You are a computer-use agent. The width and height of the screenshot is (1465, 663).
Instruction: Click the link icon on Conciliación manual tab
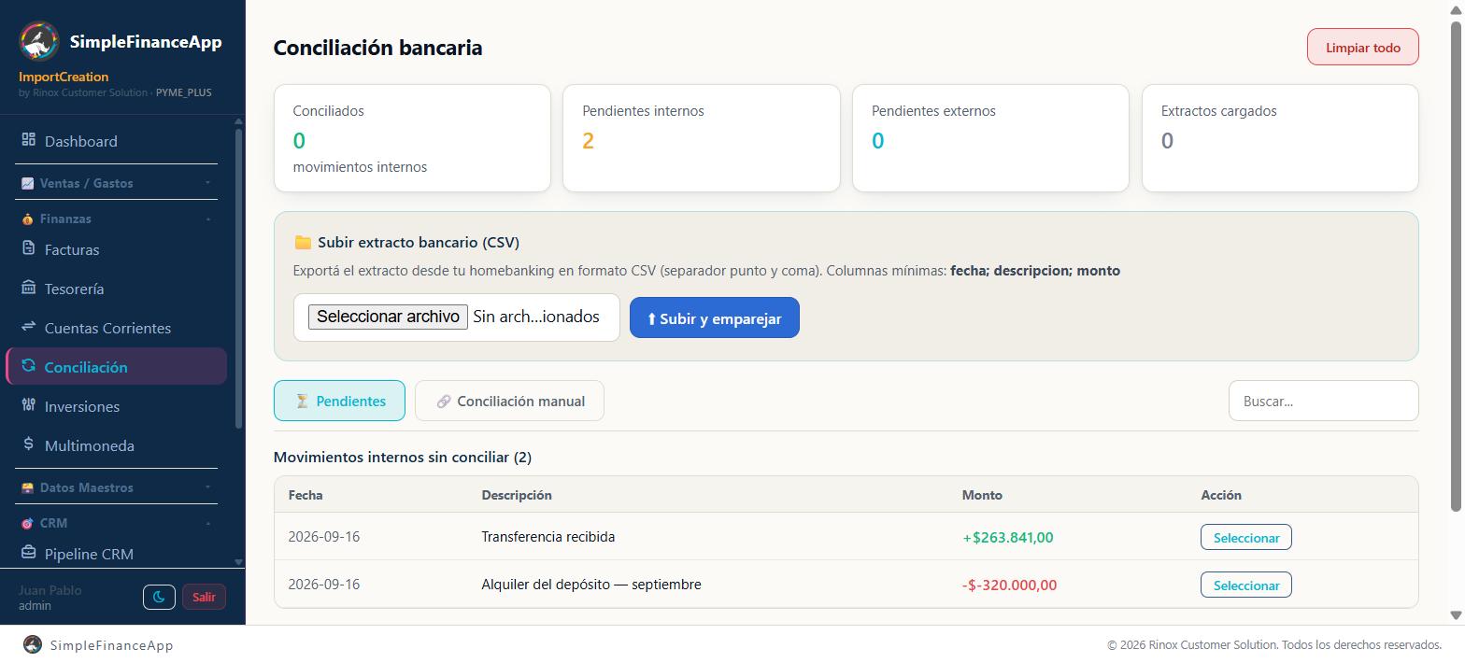[x=444, y=401]
